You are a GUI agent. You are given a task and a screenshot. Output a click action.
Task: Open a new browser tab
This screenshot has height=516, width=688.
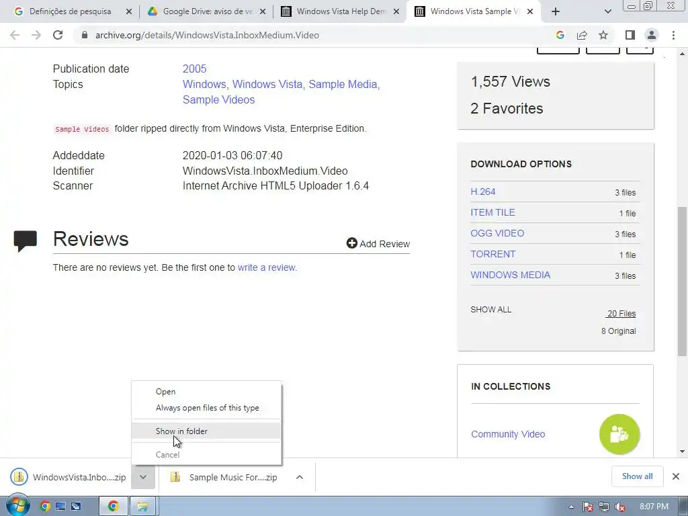[556, 11]
